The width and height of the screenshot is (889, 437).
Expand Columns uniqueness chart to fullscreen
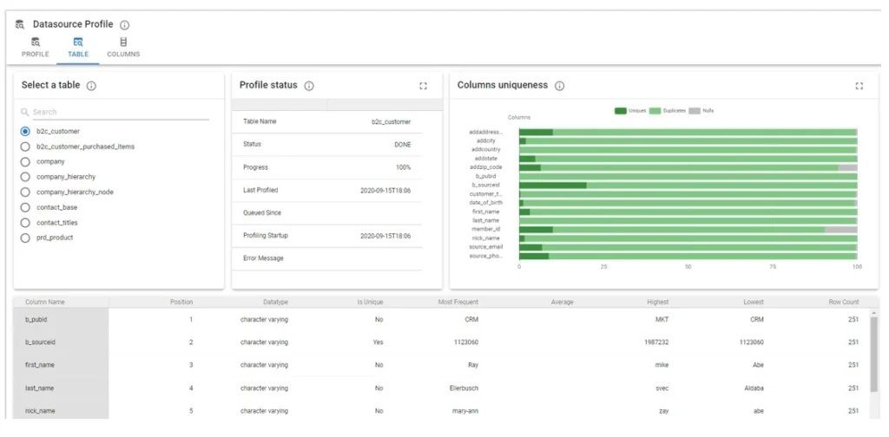859,86
